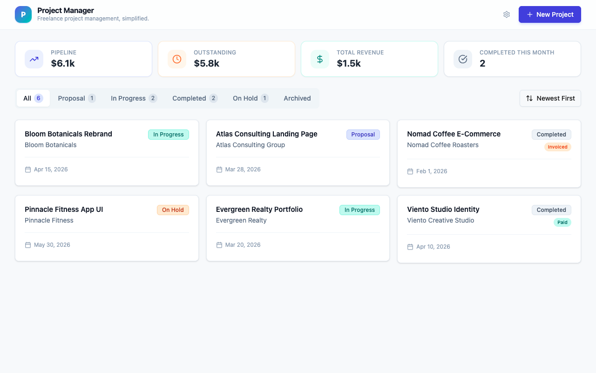Click the Project Manager logo icon

pyautogui.click(x=23, y=14)
